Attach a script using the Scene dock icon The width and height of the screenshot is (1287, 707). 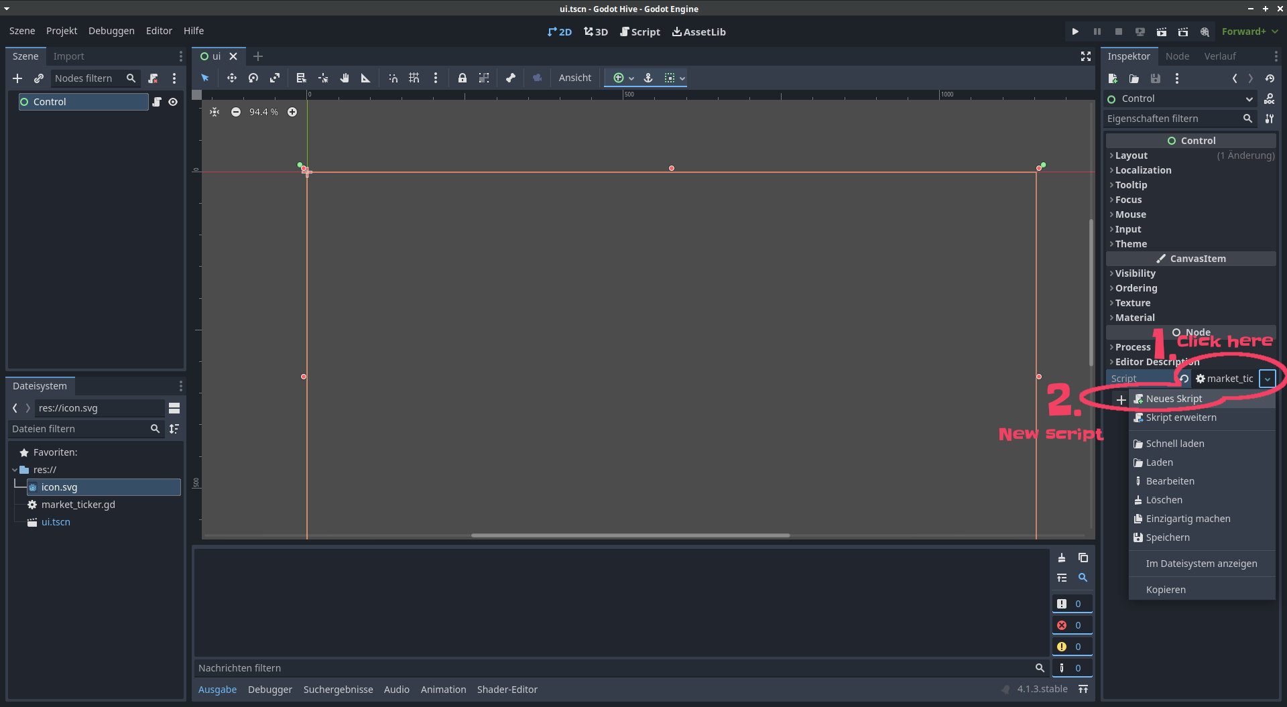[153, 78]
